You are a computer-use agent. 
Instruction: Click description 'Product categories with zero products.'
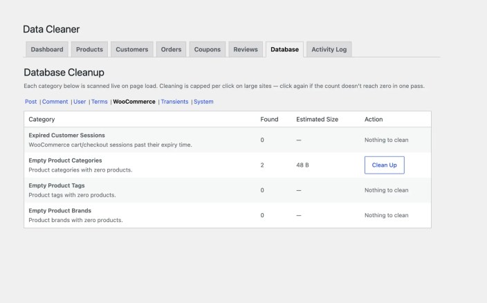(80, 170)
